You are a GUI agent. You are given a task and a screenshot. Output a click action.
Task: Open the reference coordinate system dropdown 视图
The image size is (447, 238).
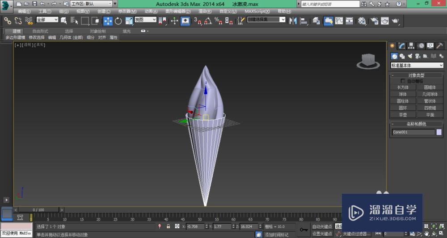[x=145, y=20]
